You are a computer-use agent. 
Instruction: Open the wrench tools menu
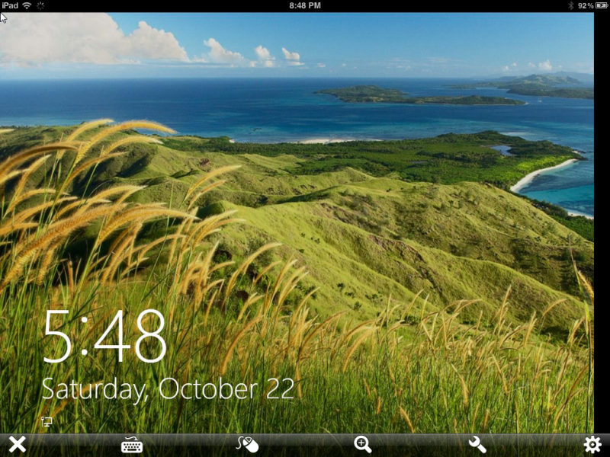pyautogui.click(x=477, y=445)
